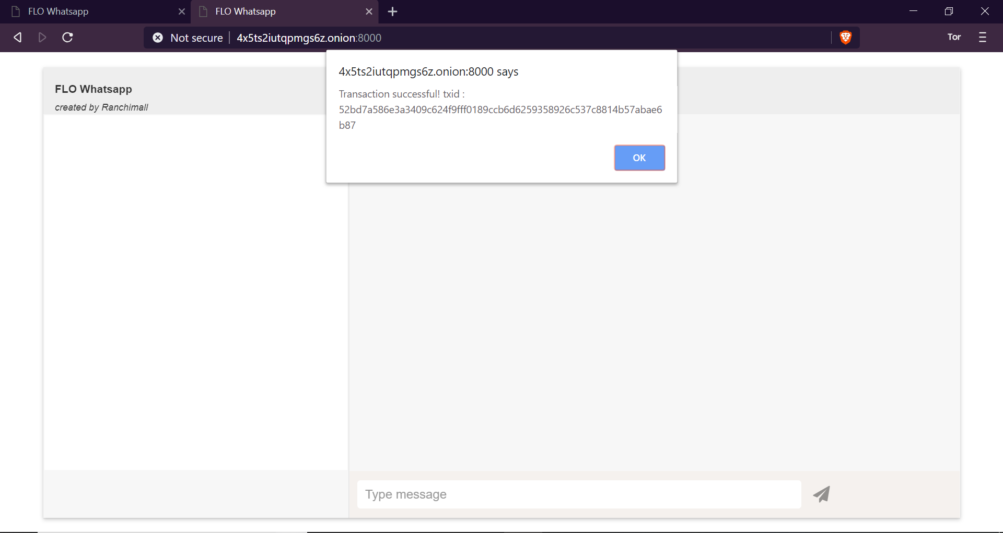Open site security details via Not secure label
The width and height of the screenshot is (1003, 533).
point(196,38)
